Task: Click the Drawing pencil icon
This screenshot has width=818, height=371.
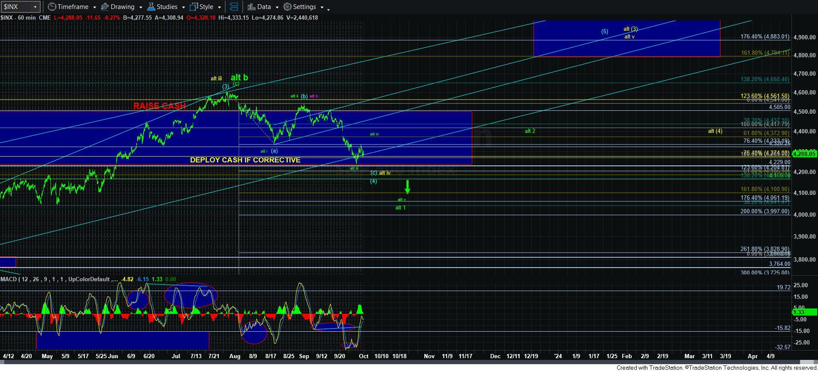Action: 105,7
